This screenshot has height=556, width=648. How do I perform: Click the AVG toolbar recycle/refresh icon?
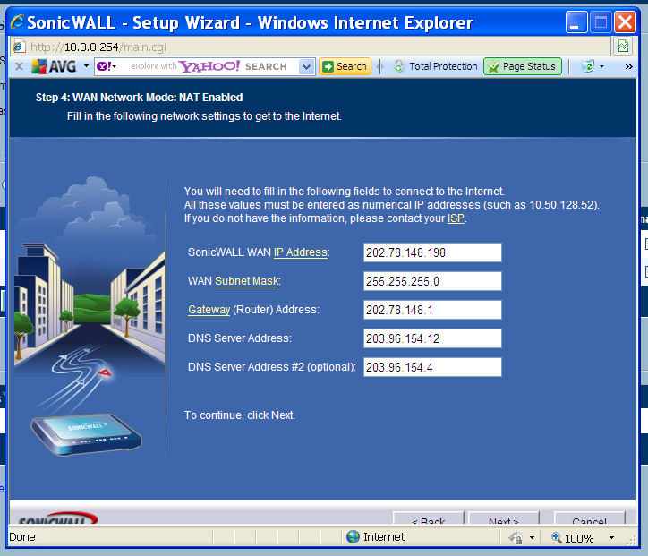[588, 66]
